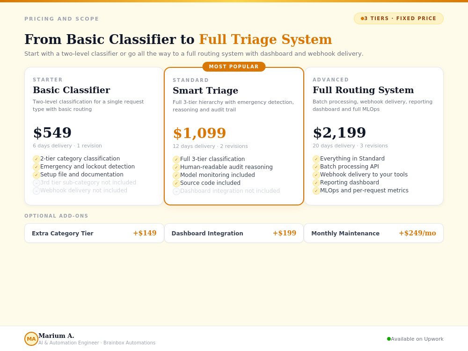Select the Dashboard Integration add-on

click(x=234, y=233)
